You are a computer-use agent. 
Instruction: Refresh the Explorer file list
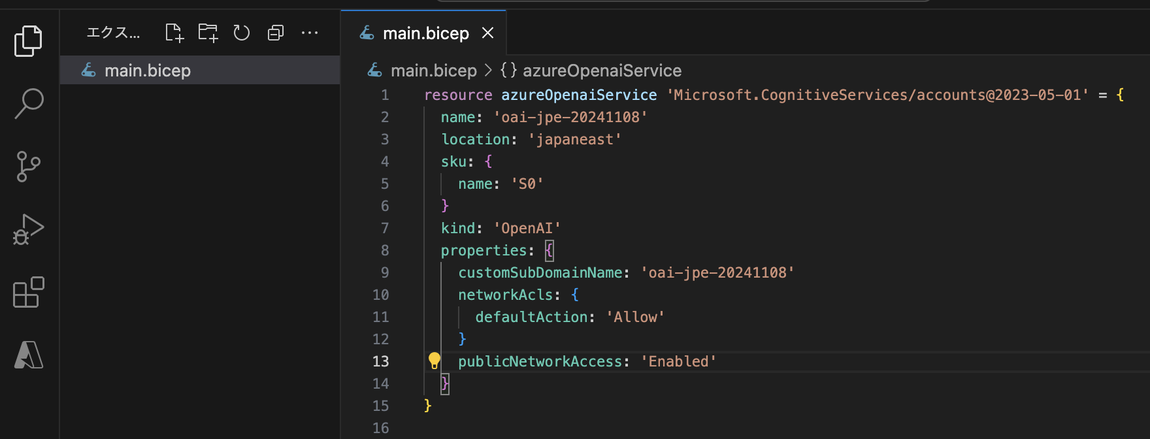click(x=242, y=33)
